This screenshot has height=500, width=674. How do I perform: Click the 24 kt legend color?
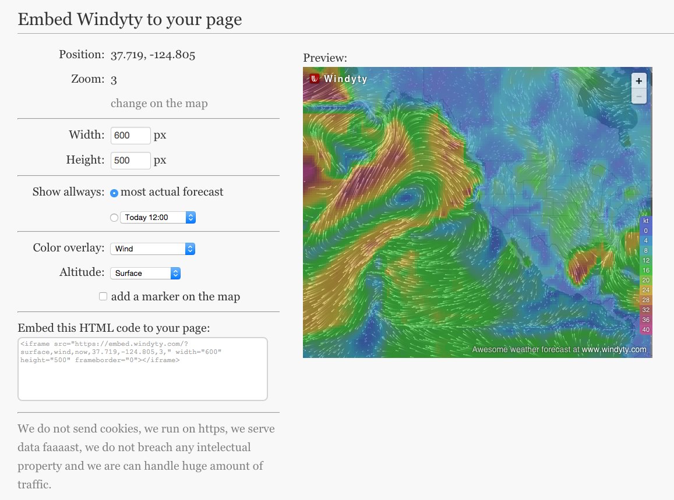pos(645,290)
